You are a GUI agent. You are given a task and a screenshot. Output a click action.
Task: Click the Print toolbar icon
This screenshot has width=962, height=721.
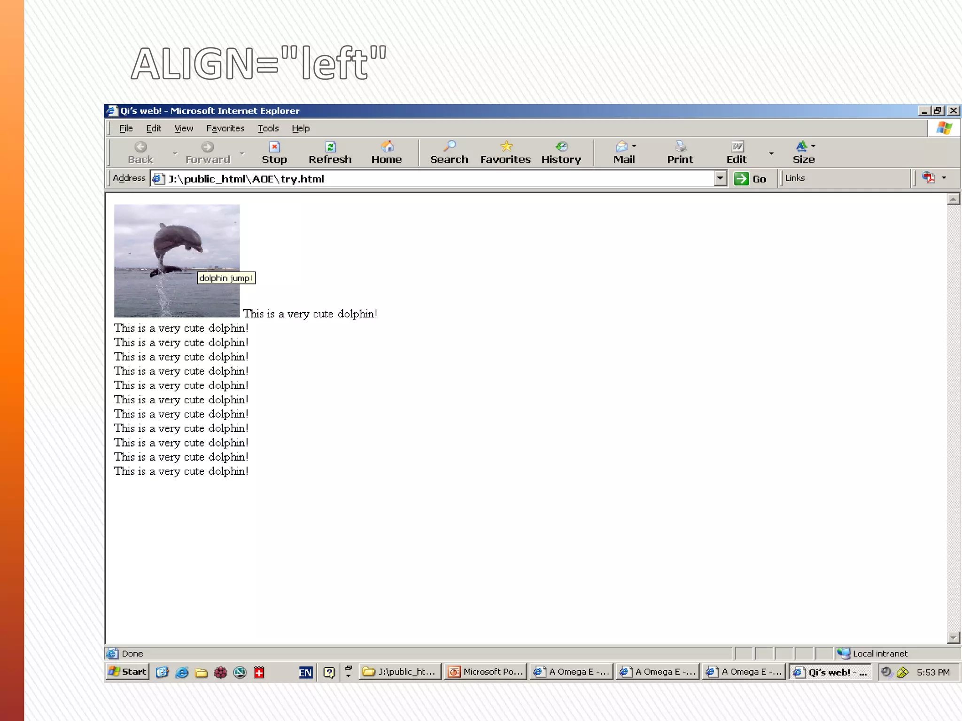[680, 147]
